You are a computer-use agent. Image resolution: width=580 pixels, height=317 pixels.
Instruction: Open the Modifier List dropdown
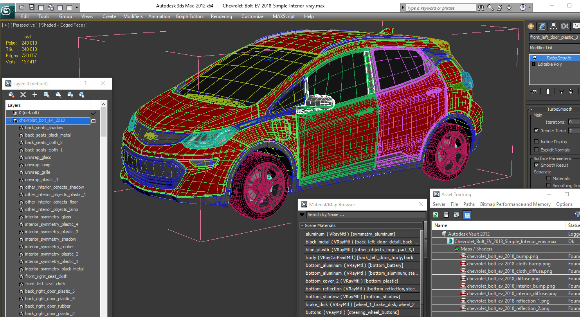coord(554,48)
